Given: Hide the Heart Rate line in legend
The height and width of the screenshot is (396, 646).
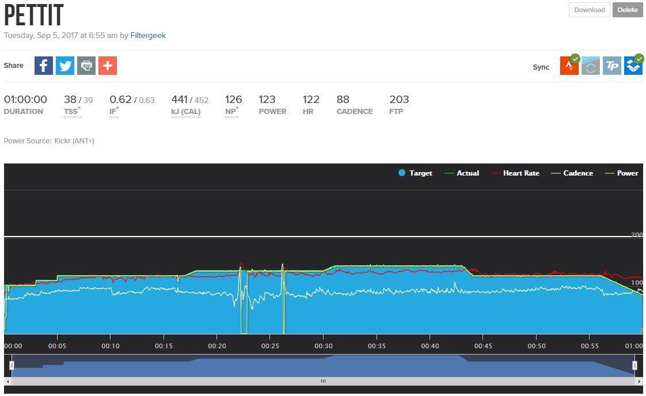Looking at the screenshot, I should coord(515,173).
